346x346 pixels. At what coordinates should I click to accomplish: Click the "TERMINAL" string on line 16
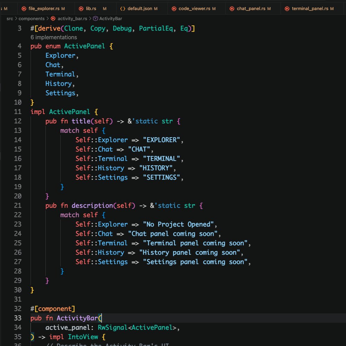162,158
